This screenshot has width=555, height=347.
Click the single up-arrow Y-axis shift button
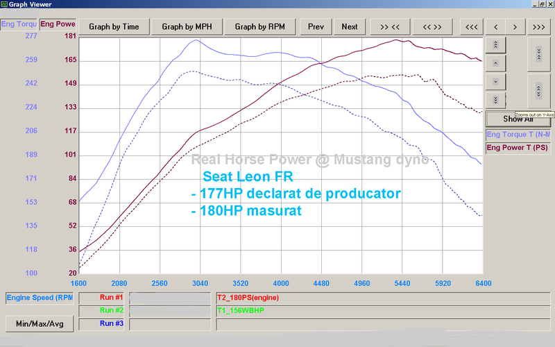tap(495, 63)
